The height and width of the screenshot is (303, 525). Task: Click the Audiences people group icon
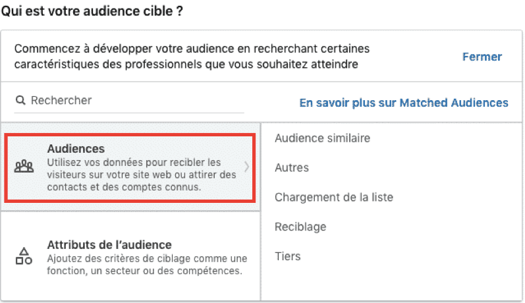pos(24,167)
